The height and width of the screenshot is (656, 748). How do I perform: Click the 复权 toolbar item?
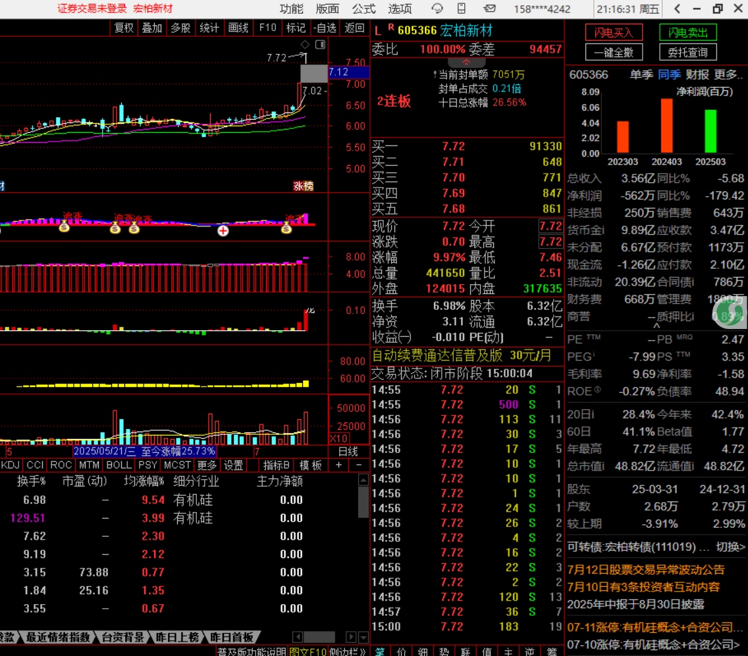tap(124, 28)
